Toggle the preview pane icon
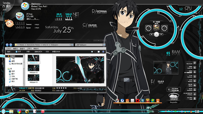This screenshot has height=114, width=203. (99, 52)
